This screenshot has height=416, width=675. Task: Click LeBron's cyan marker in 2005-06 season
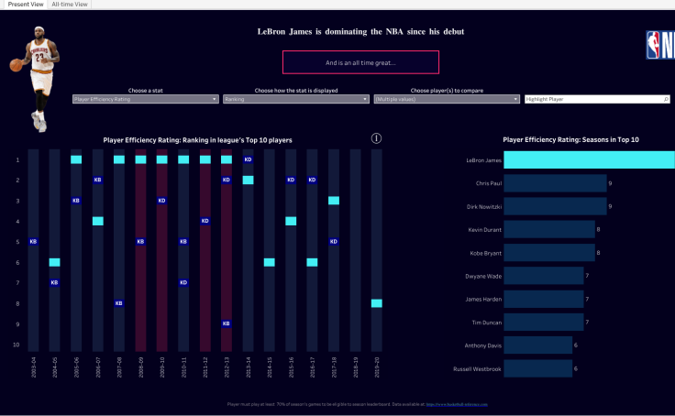click(76, 159)
